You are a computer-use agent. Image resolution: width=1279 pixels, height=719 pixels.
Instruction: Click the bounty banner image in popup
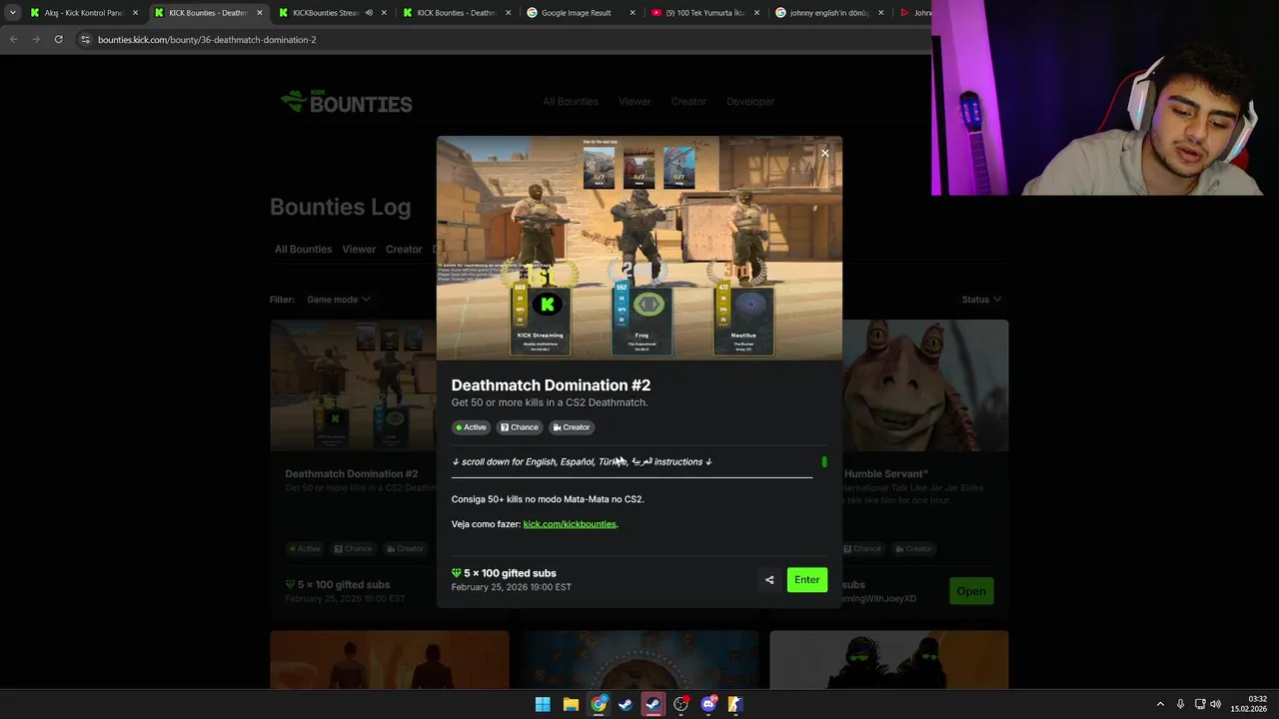[639, 248]
